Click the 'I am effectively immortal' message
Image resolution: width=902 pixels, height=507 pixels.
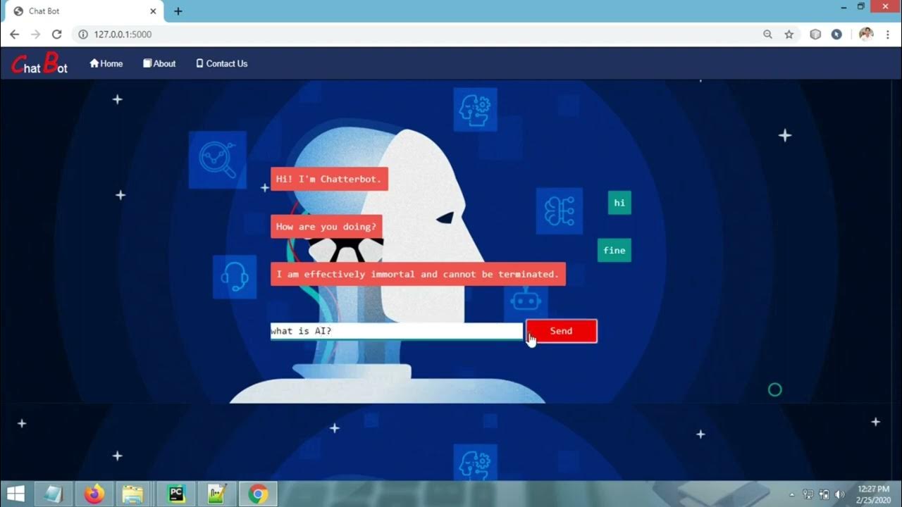pyautogui.click(x=418, y=274)
